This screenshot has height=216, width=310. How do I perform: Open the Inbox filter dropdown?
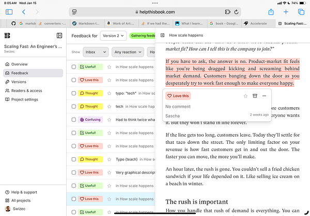coord(96,52)
